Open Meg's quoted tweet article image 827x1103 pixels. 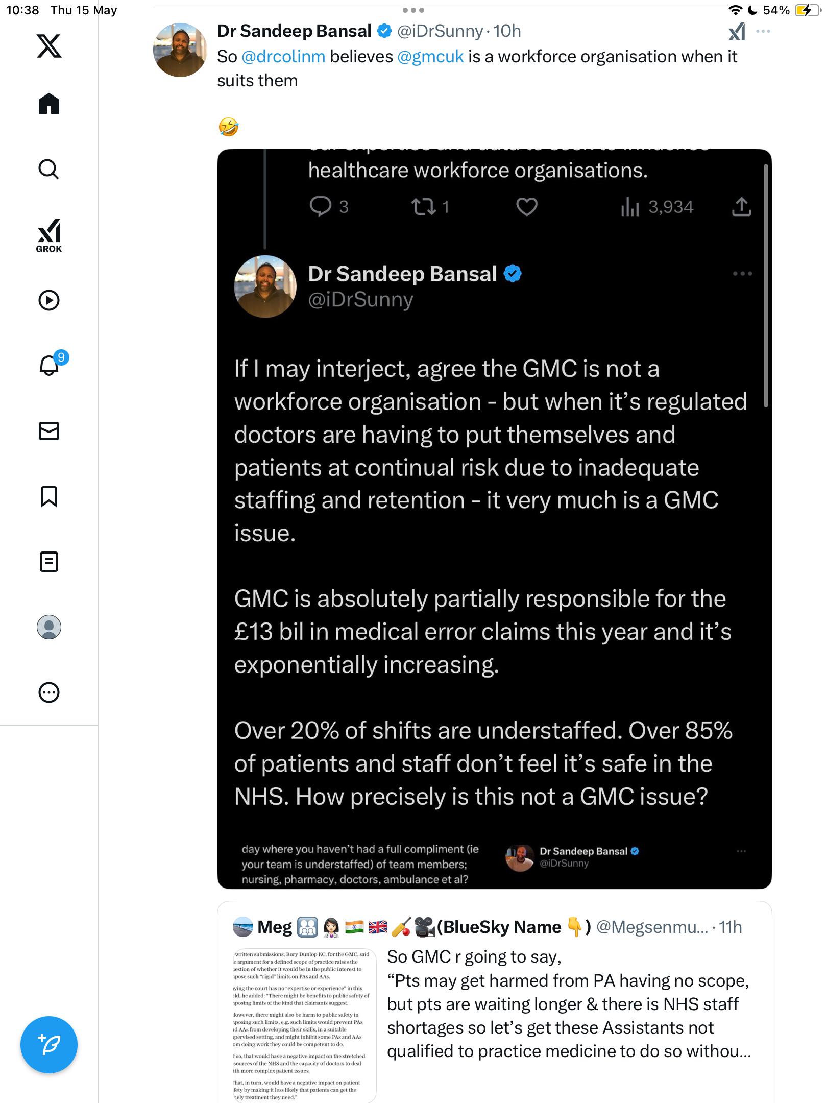pos(304,1025)
